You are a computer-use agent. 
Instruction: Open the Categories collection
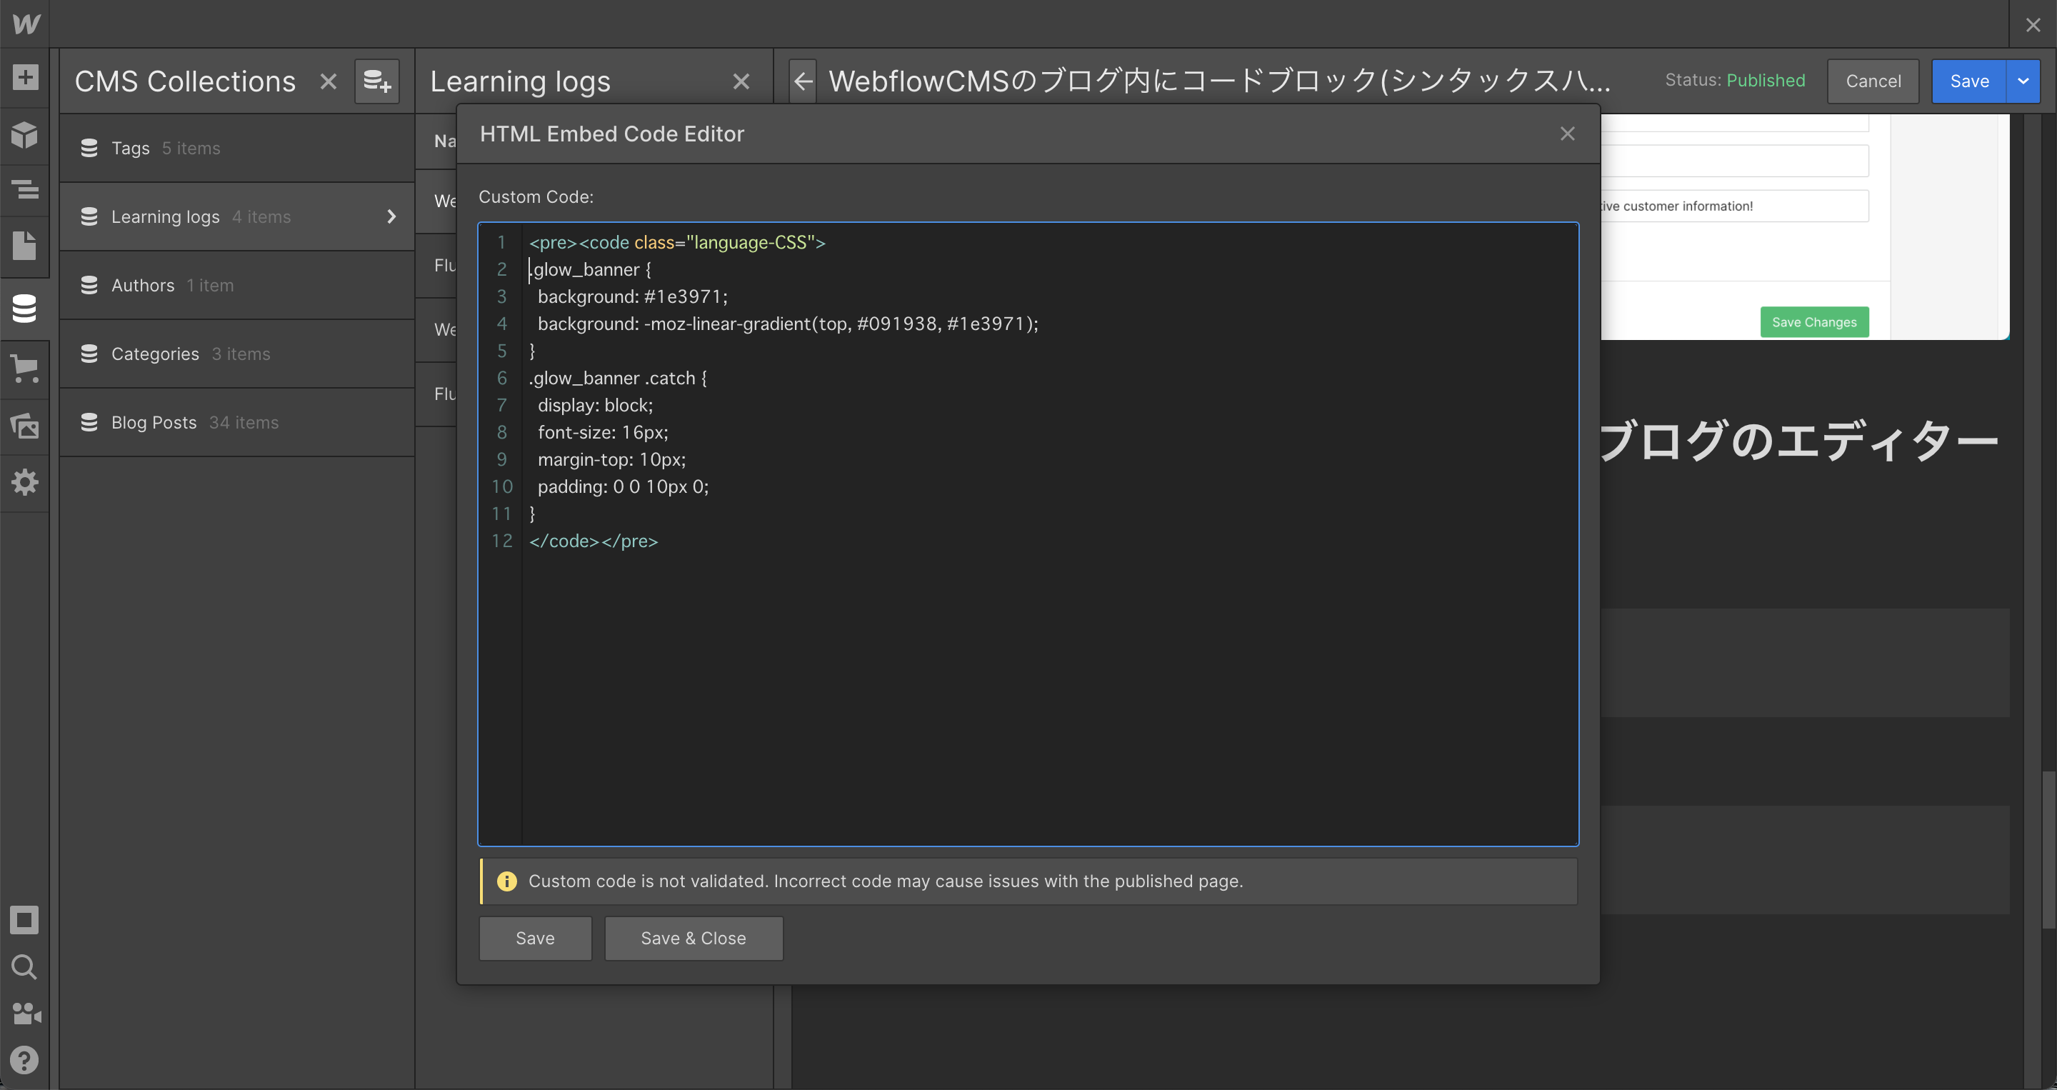click(x=155, y=354)
